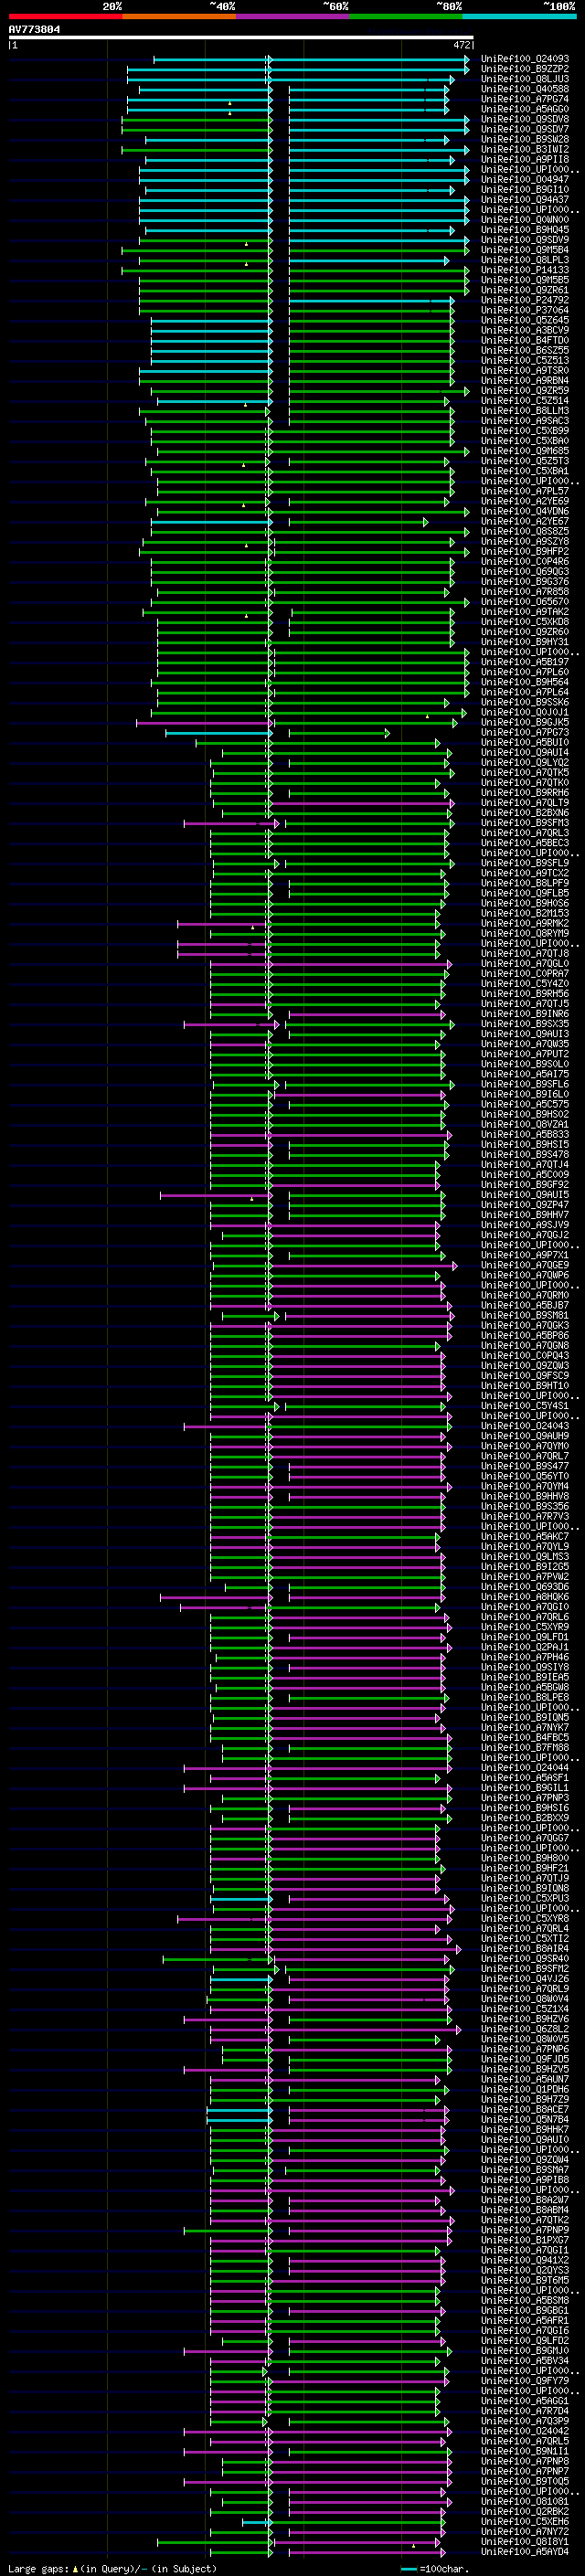Select the UniRef100_Q1PDH6 label
This screenshot has height=2576, width=585.
click(x=525, y=2089)
